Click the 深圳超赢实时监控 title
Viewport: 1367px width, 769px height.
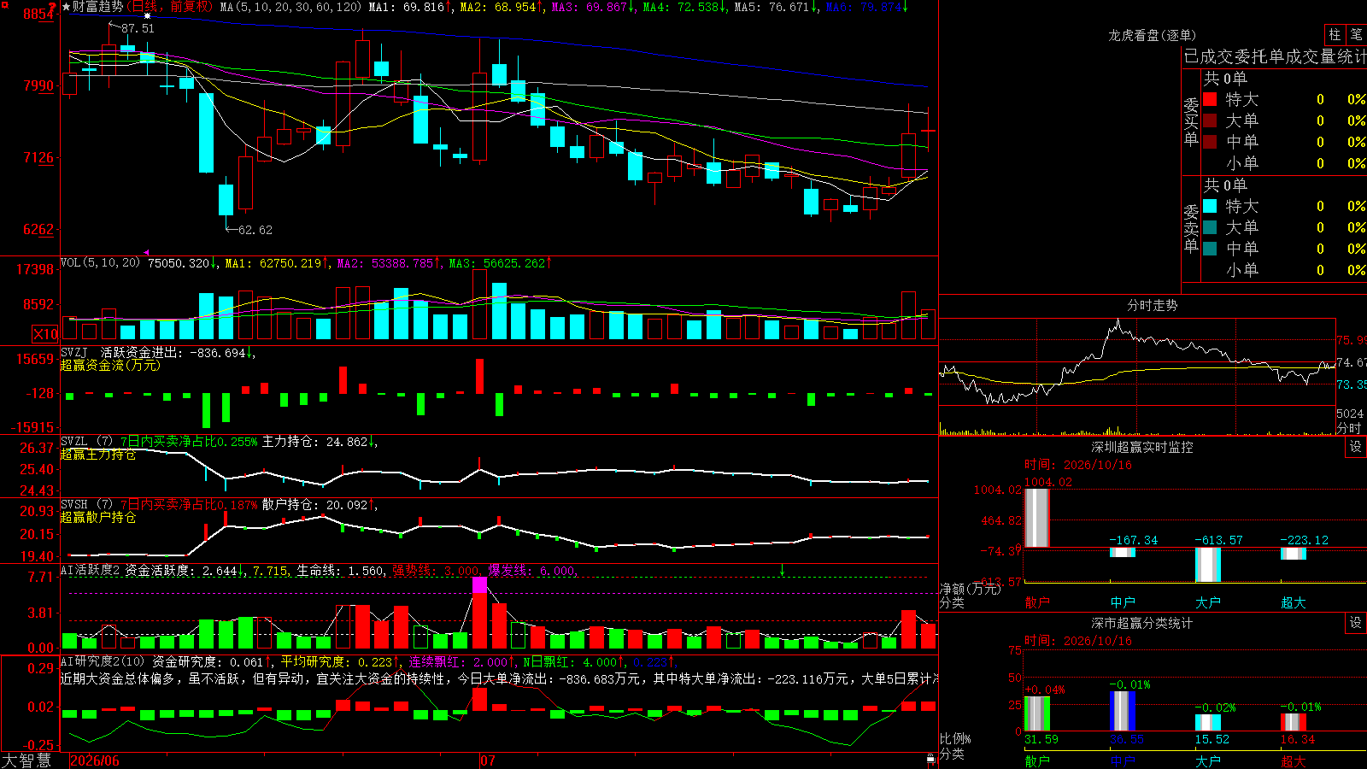tap(1142, 447)
